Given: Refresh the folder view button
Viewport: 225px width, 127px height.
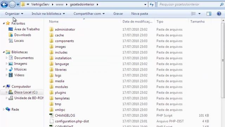Looking at the screenshot, I should [152, 5].
